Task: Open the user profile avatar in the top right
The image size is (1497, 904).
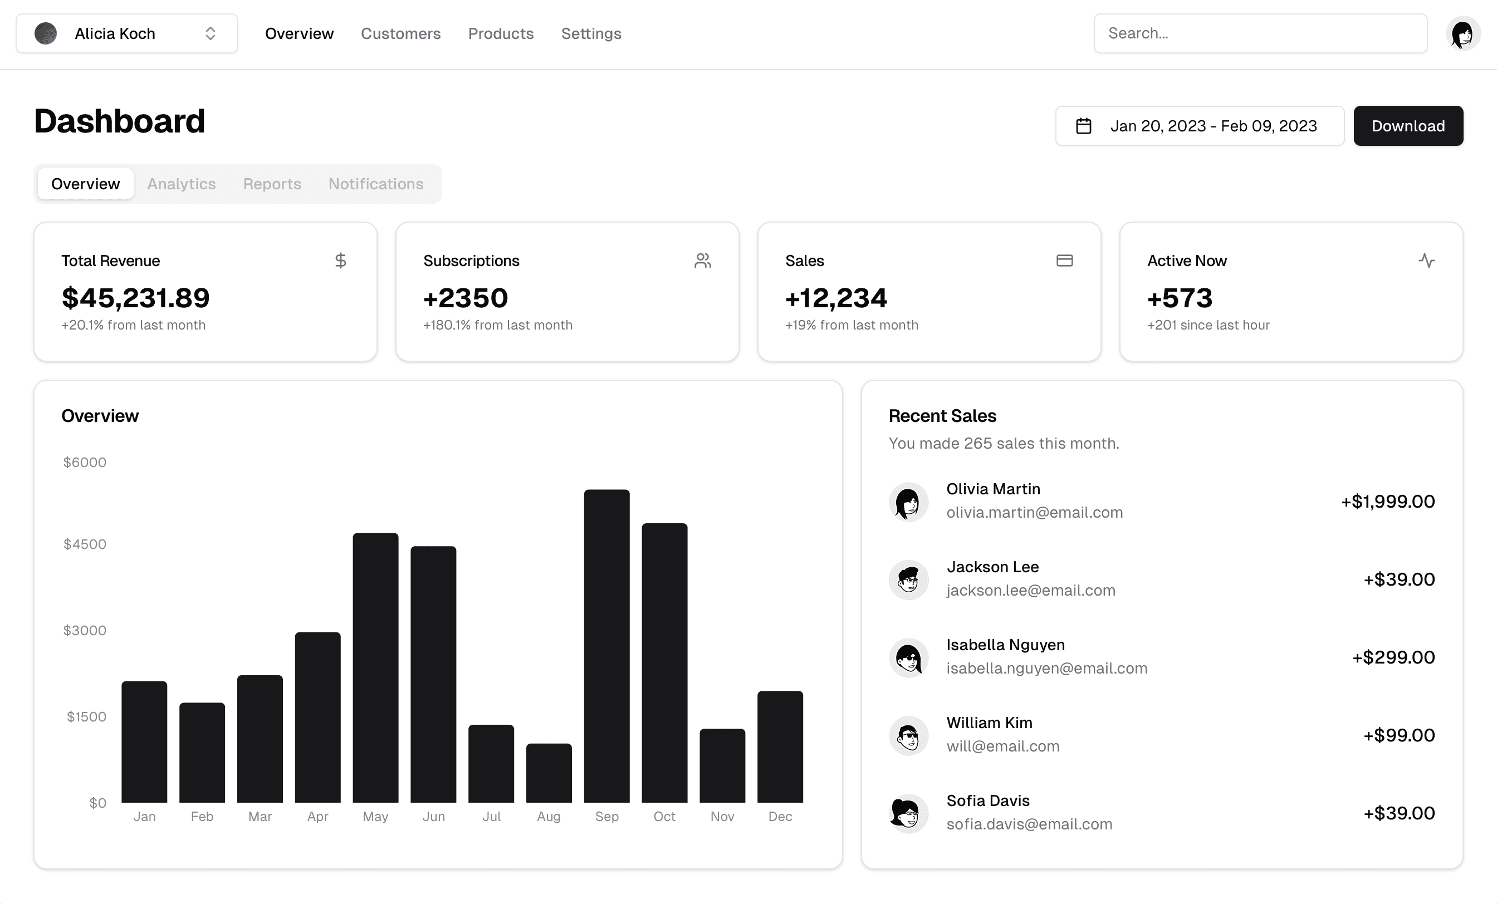Action: [1462, 33]
